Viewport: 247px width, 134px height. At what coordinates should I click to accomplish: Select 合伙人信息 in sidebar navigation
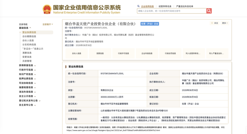pyautogui.click(x=28, y=40)
